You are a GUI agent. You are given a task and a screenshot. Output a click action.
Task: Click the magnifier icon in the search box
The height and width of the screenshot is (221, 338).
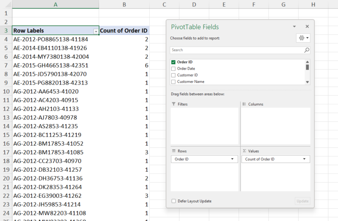pos(307,50)
